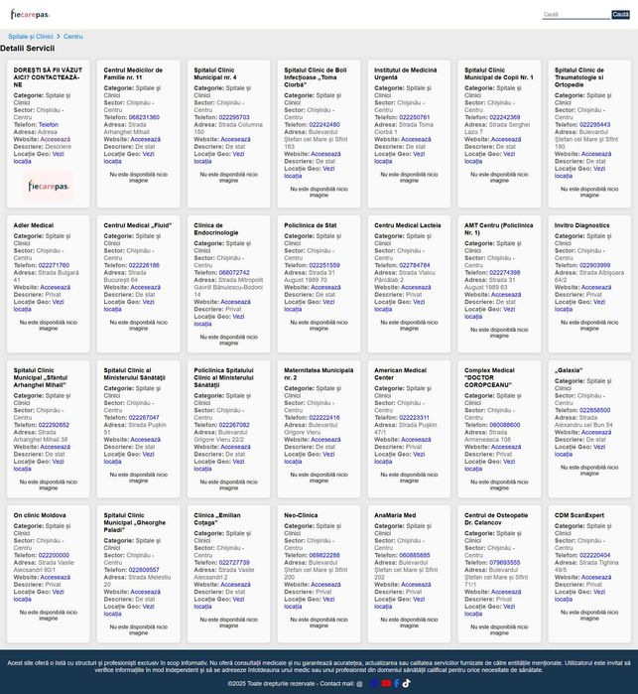Open the fiecarepas logo in the header
The width and height of the screenshot is (638, 694).
coord(30,14)
